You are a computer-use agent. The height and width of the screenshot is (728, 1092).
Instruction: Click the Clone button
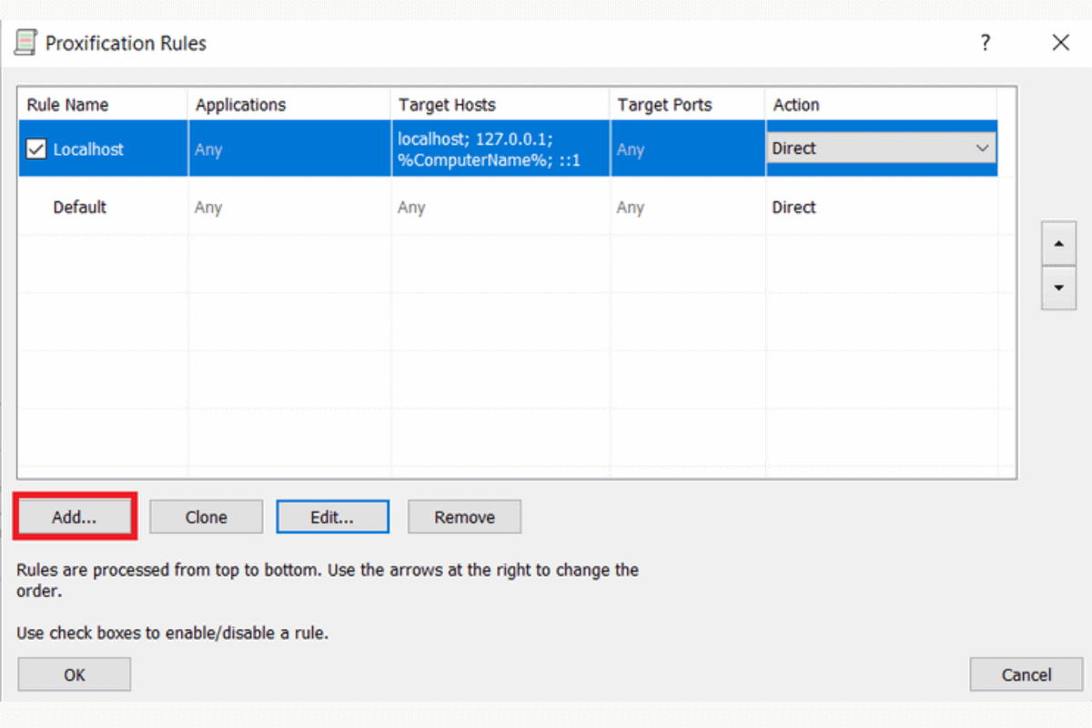click(206, 517)
